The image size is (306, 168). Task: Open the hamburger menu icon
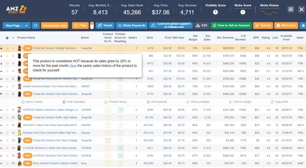click(x=291, y=9)
